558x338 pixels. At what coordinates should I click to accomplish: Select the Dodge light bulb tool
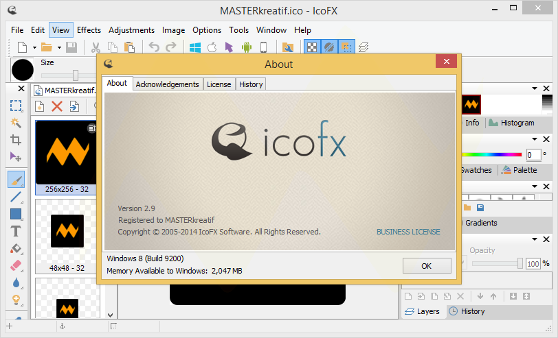(x=16, y=300)
